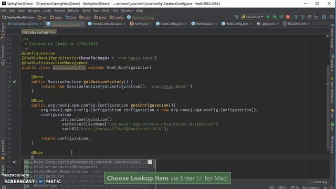Open the Unnamed run configuration dropdown
Screen dimensions: 336x189
pyautogui.click(x=252, y=17)
